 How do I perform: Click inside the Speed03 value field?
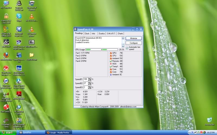click(86, 87)
